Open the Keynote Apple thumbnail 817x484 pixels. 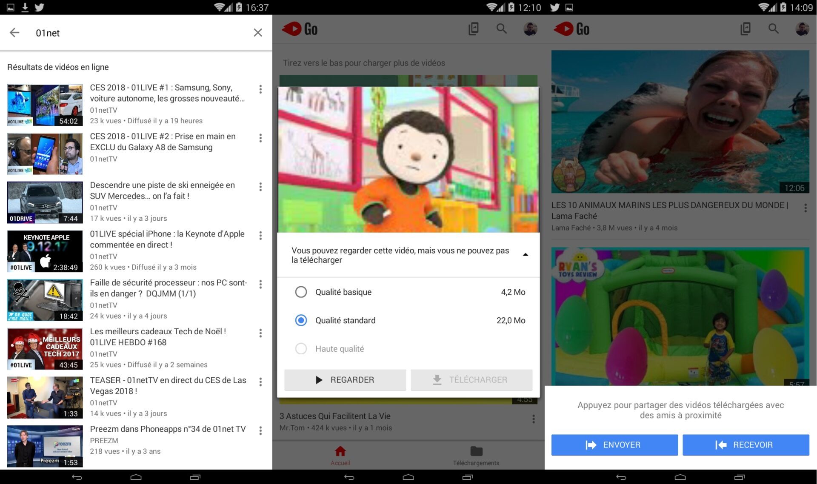45,251
